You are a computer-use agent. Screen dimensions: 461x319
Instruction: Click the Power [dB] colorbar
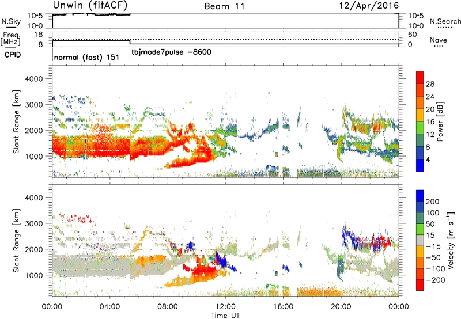point(420,121)
